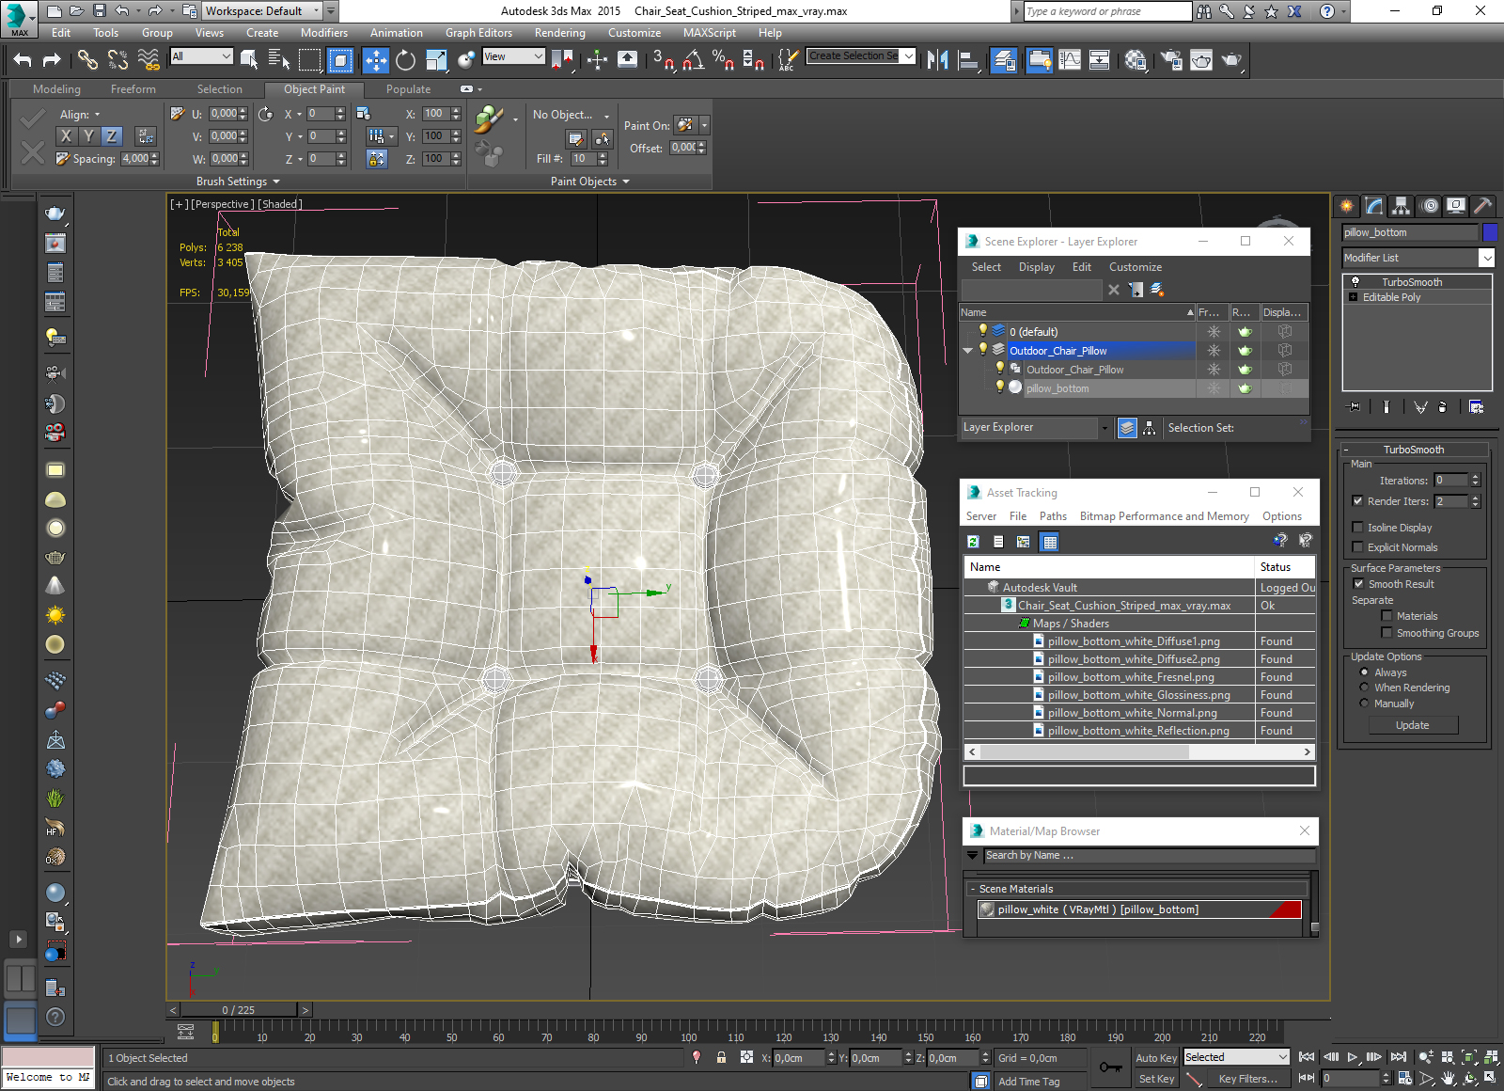Enable Separate by Smoothing Groups checkbox

1386,633
